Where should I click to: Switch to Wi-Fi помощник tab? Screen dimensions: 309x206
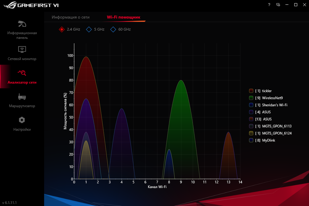[124, 17]
